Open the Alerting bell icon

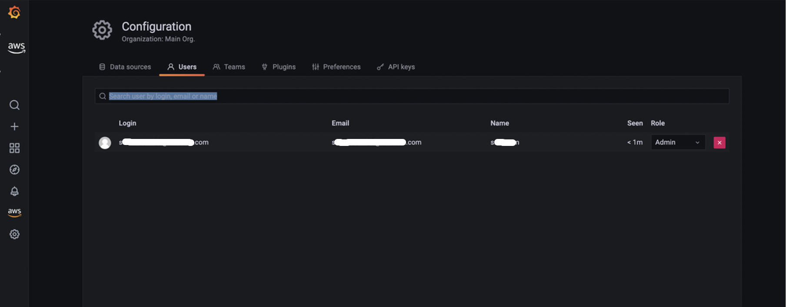[x=14, y=191]
